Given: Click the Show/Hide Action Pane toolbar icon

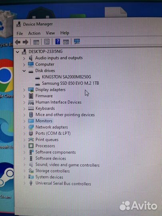Looking at the screenshot, I should 66,42.
